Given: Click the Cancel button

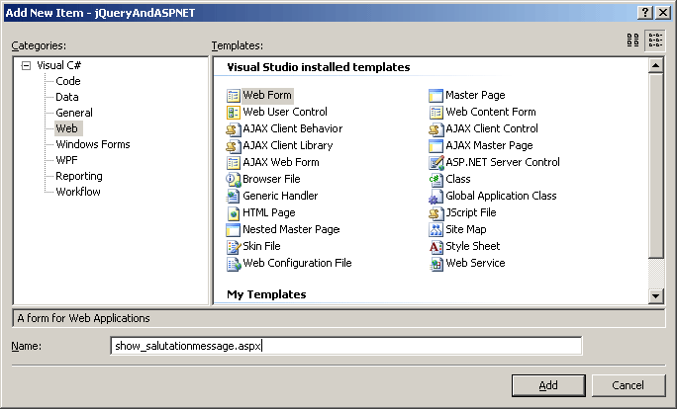Looking at the screenshot, I should click(x=629, y=385).
